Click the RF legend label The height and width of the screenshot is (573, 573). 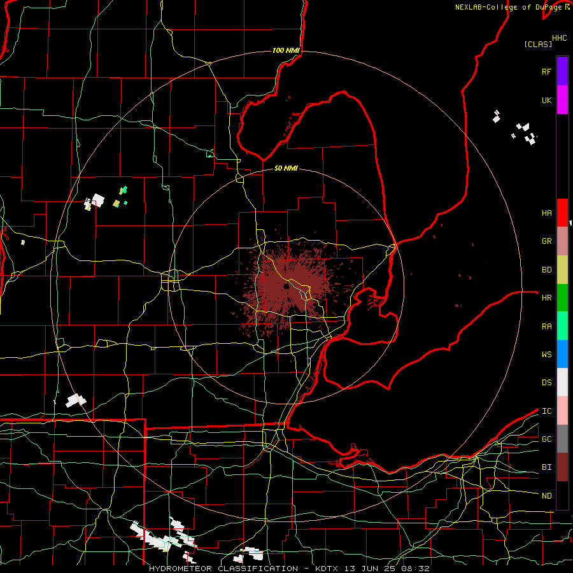[x=546, y=71]
